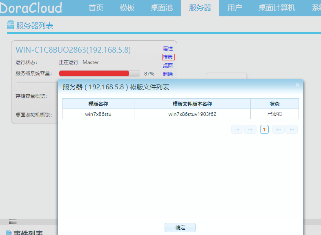
Task: Open the 桌面计算机 tab
Action: (x=277, y=8)
